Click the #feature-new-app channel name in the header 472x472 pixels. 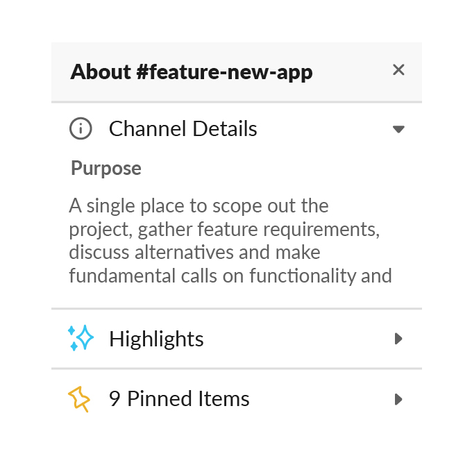coord(225,72)
